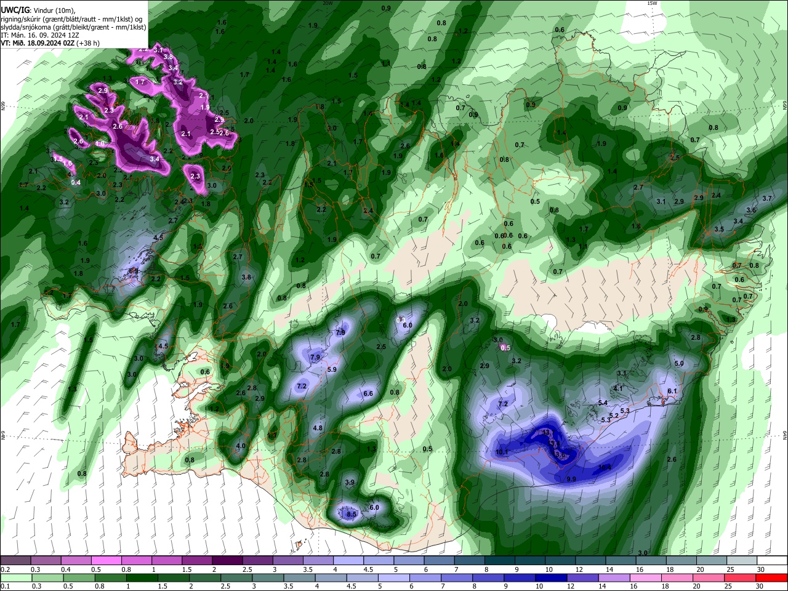Click the 8.5 precipitation value

(x=352, y=514)
